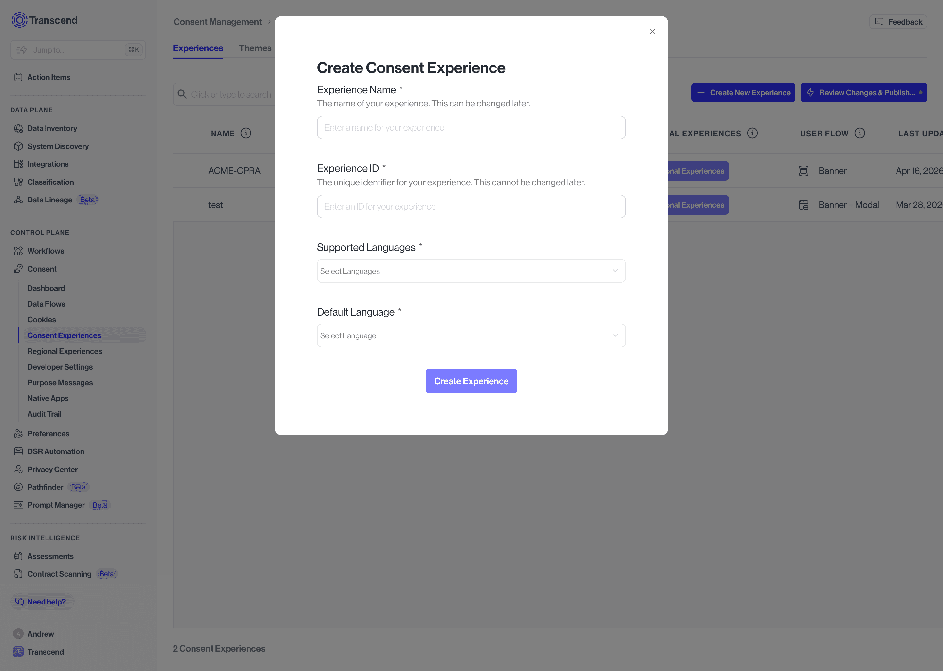Open Regional Experiences in sidebar
This screenshot has width=943, height=671.
pos(65,351)
